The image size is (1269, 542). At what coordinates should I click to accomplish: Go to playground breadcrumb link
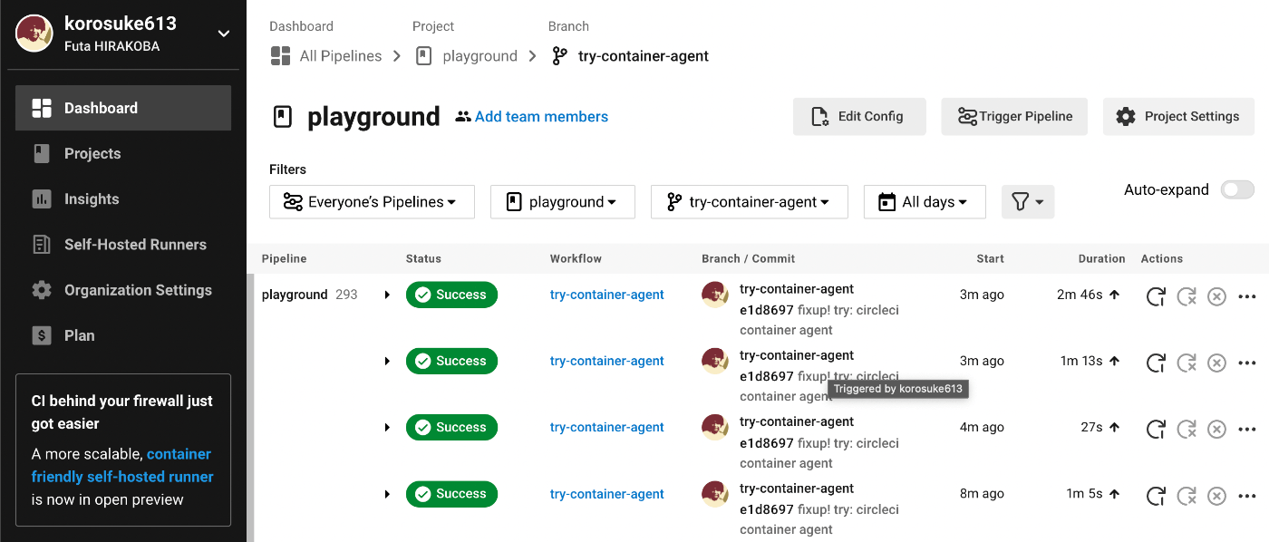click(480, 56)
